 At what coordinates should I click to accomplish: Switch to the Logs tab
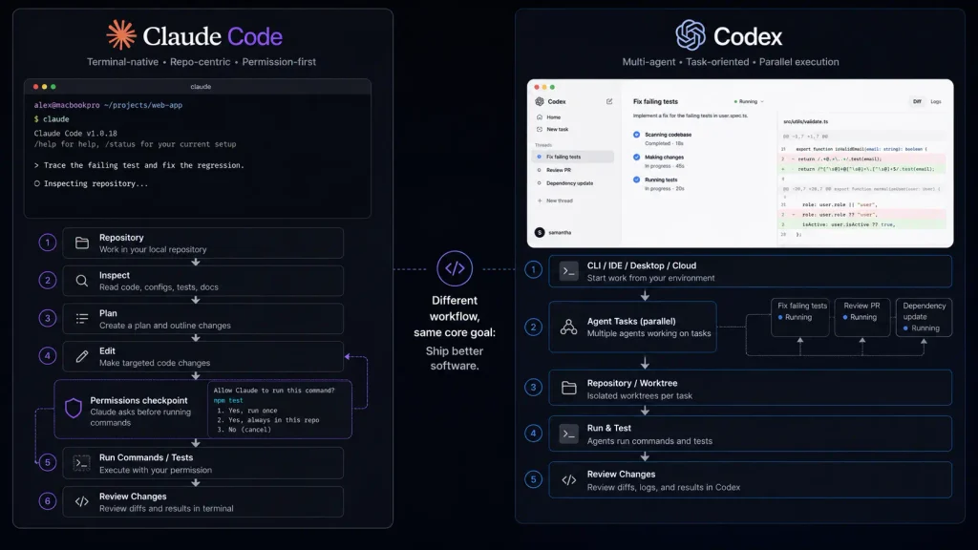click(936, 101)
